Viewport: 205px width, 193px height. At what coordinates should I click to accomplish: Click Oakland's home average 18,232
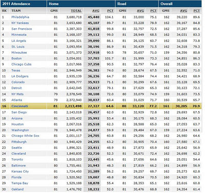pyautogui.click(x=93, y=189)
